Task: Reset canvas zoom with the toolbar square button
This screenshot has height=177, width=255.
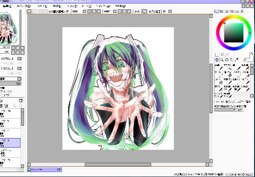Action: [x=99, y=12]
